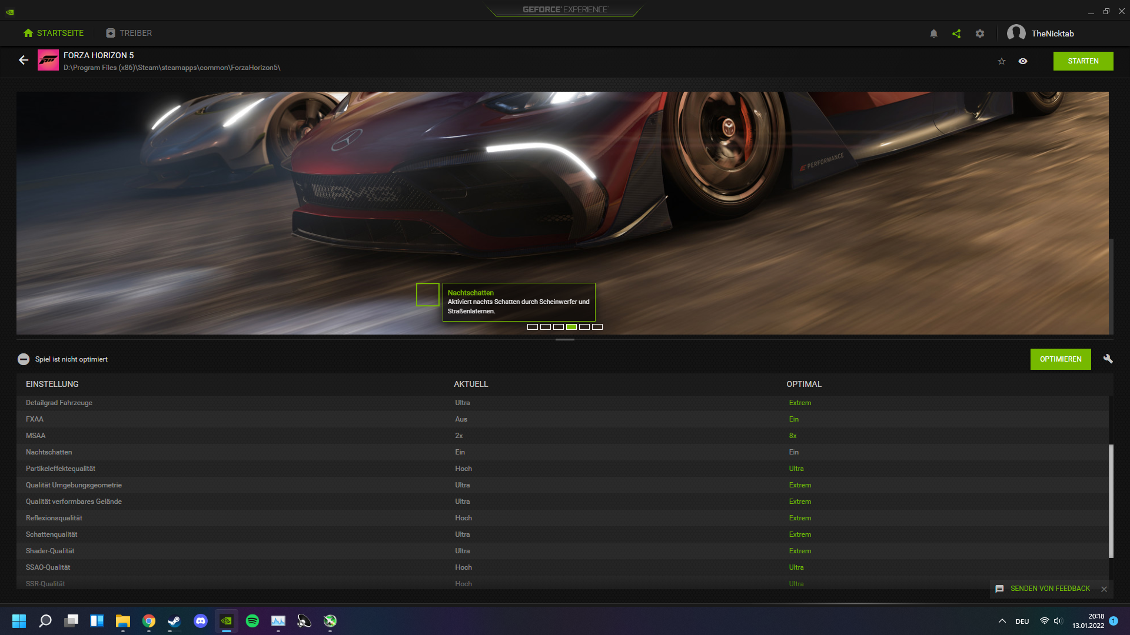Expand the system tray hidden icons chevron

click(x=1002, y=621)
